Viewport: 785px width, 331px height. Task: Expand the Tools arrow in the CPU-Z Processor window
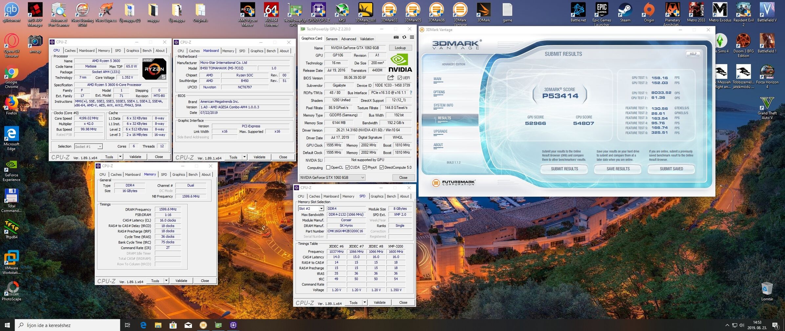click(x=120, y=157)
